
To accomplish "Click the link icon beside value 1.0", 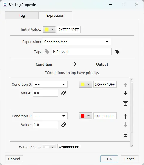I will coord(64,125).
